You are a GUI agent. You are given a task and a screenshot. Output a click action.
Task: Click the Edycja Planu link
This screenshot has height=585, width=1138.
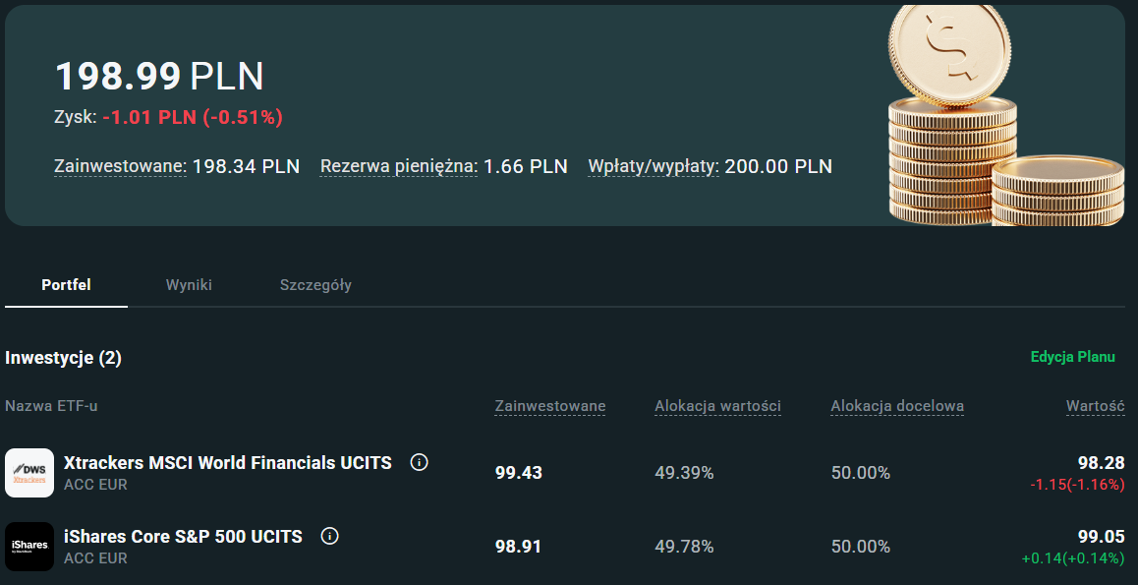(x=1072, y=357)
